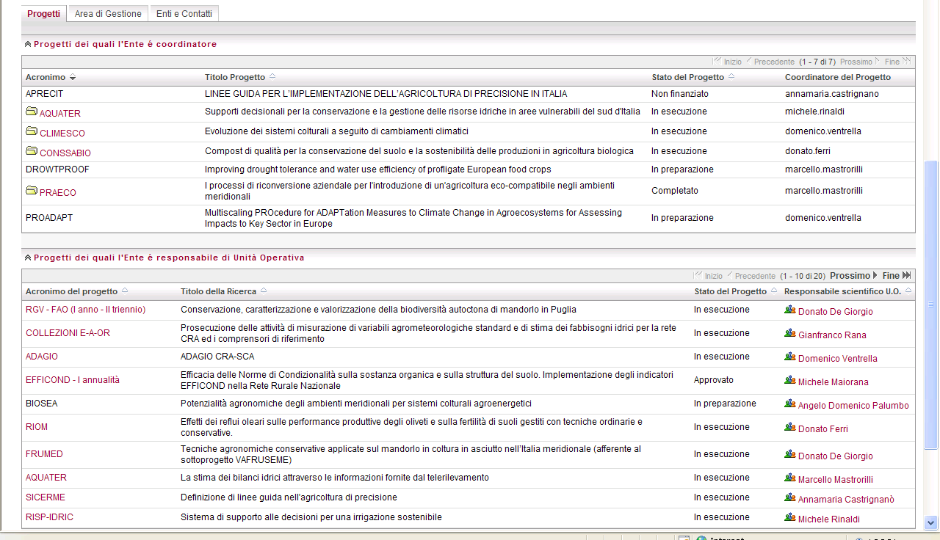Sort coordinator table by Acronimo arrow

click(73, 78)
